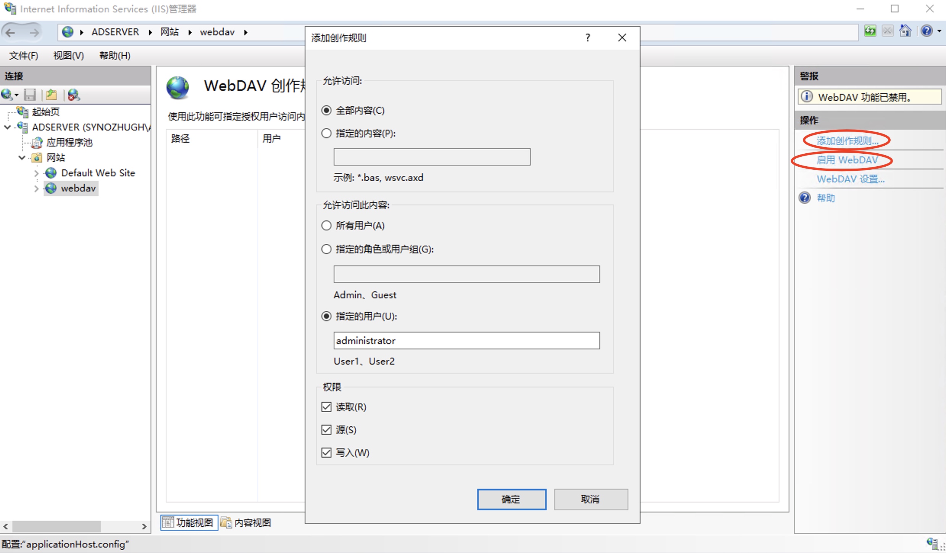Viewport: 946px width, 553px height.
Task: Click the dialog's question mark help button
Action: (x=588, y=37)
